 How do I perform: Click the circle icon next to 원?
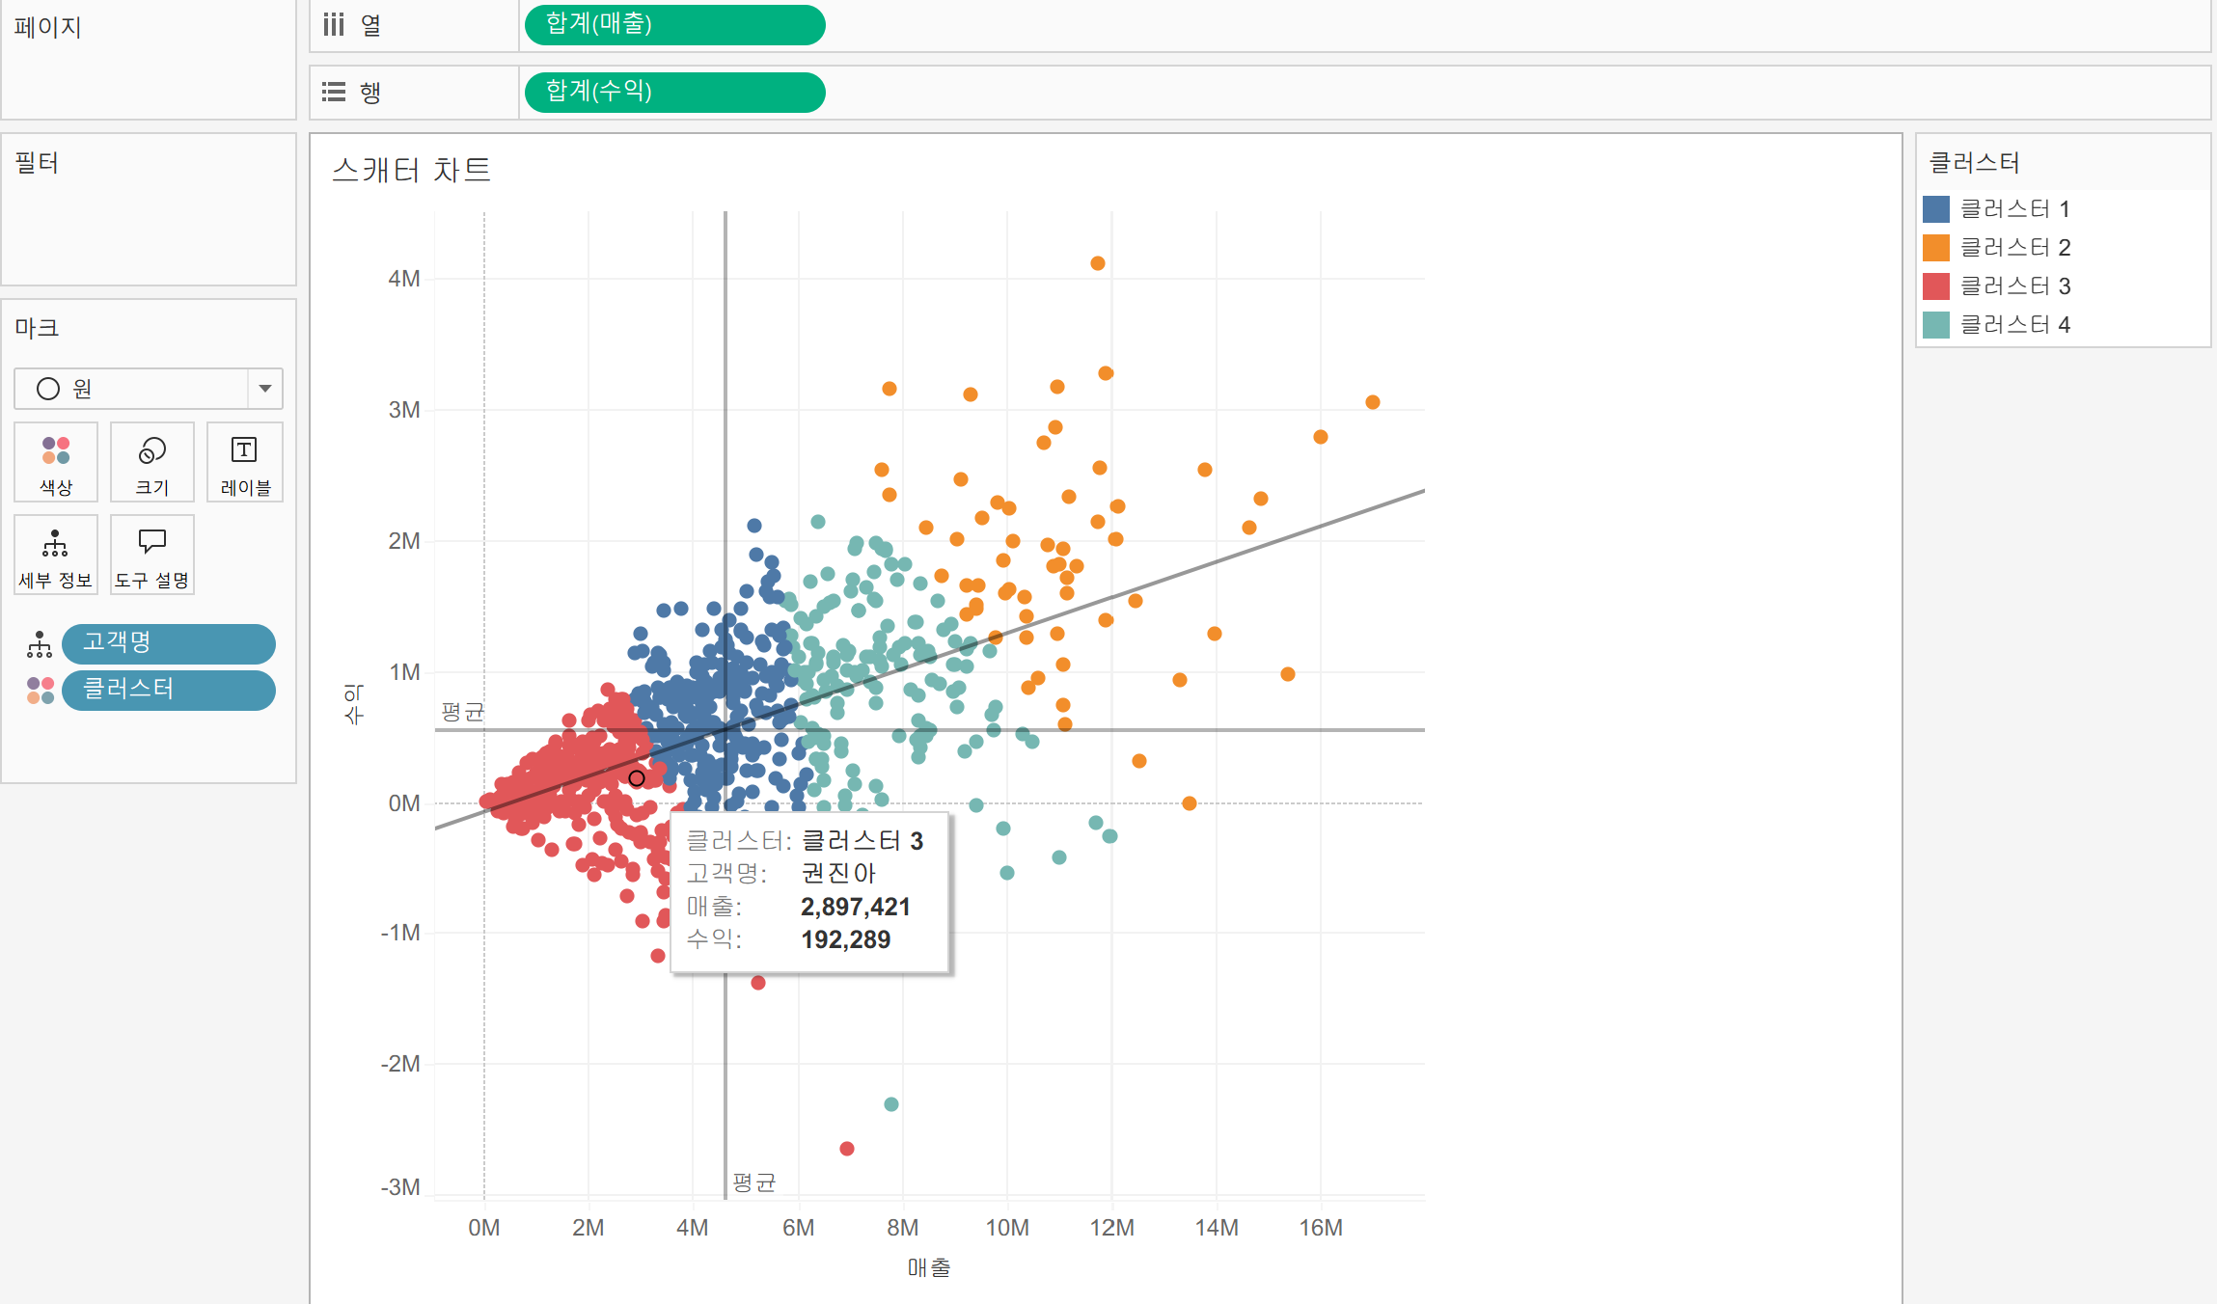[x=47, y=389]
